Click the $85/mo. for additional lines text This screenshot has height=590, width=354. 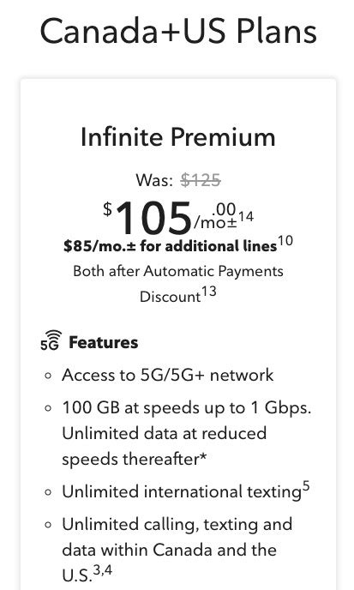pos(171,246)
